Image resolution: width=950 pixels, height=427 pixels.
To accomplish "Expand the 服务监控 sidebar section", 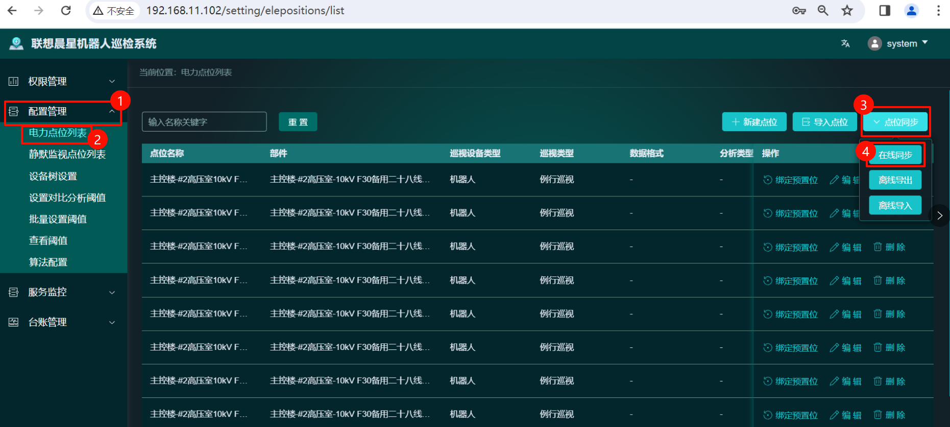I will click(62, 292).
